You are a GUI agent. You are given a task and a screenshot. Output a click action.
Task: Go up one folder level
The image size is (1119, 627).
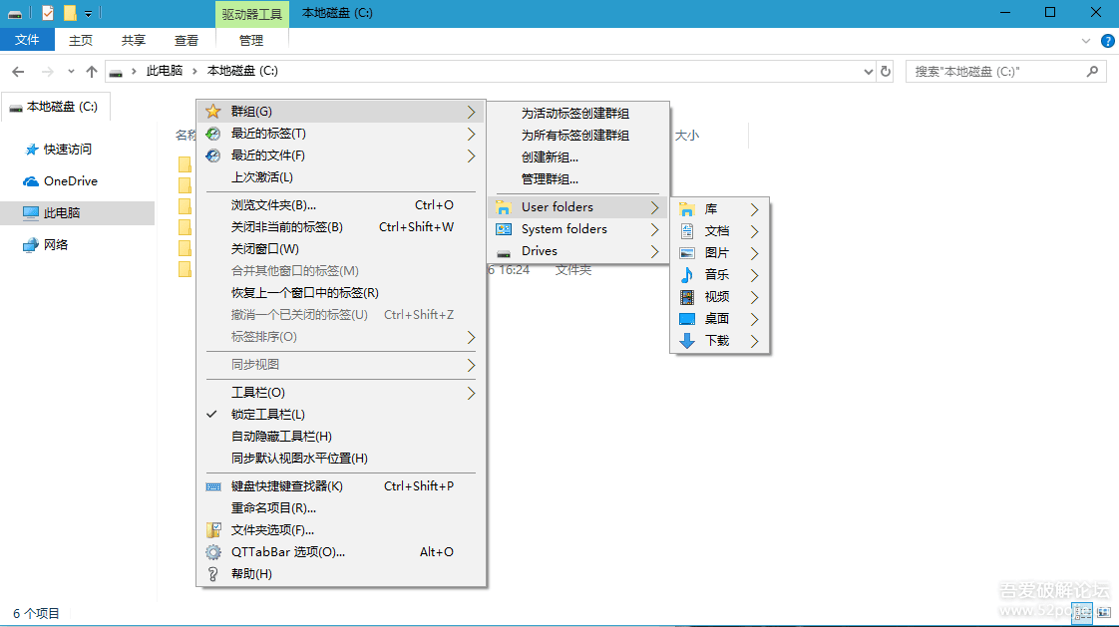pos(92,72)
